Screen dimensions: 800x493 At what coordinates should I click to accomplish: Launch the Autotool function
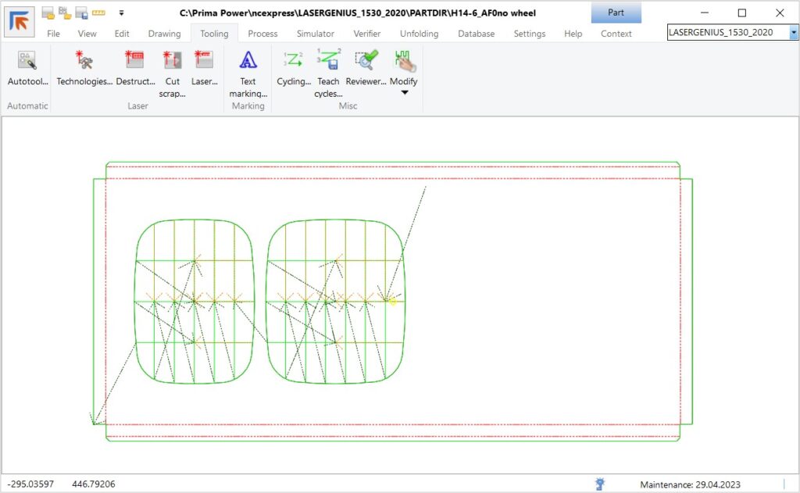coord(27,69)
